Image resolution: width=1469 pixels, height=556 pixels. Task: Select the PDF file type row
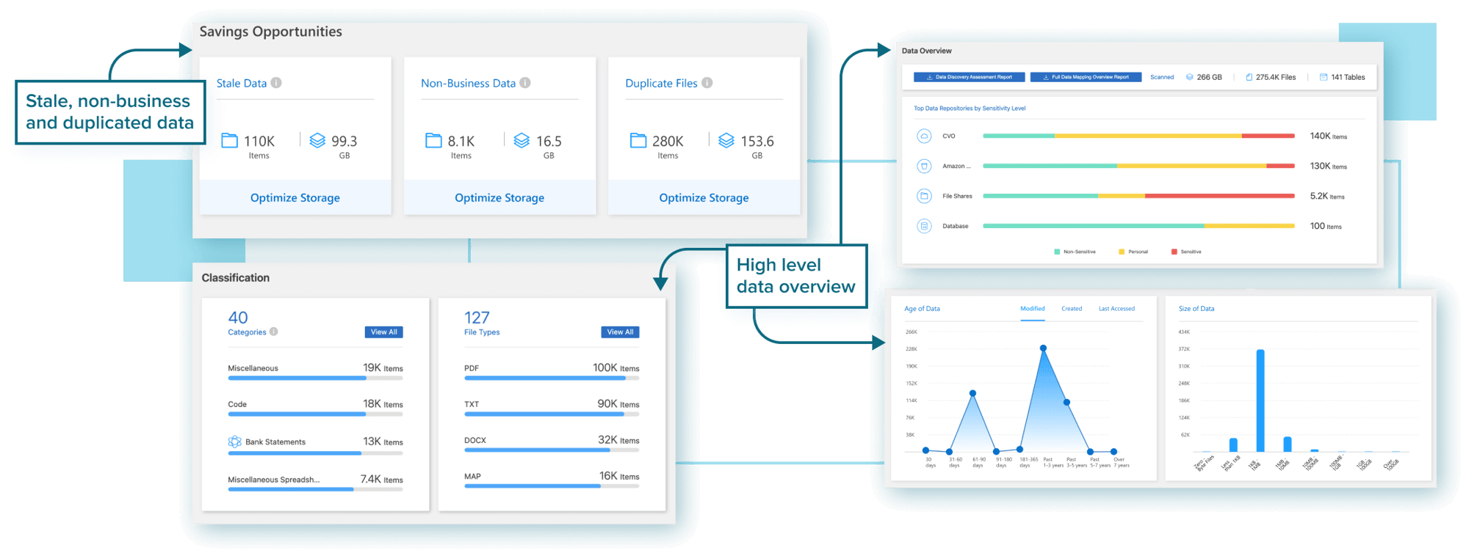point(552,371)
